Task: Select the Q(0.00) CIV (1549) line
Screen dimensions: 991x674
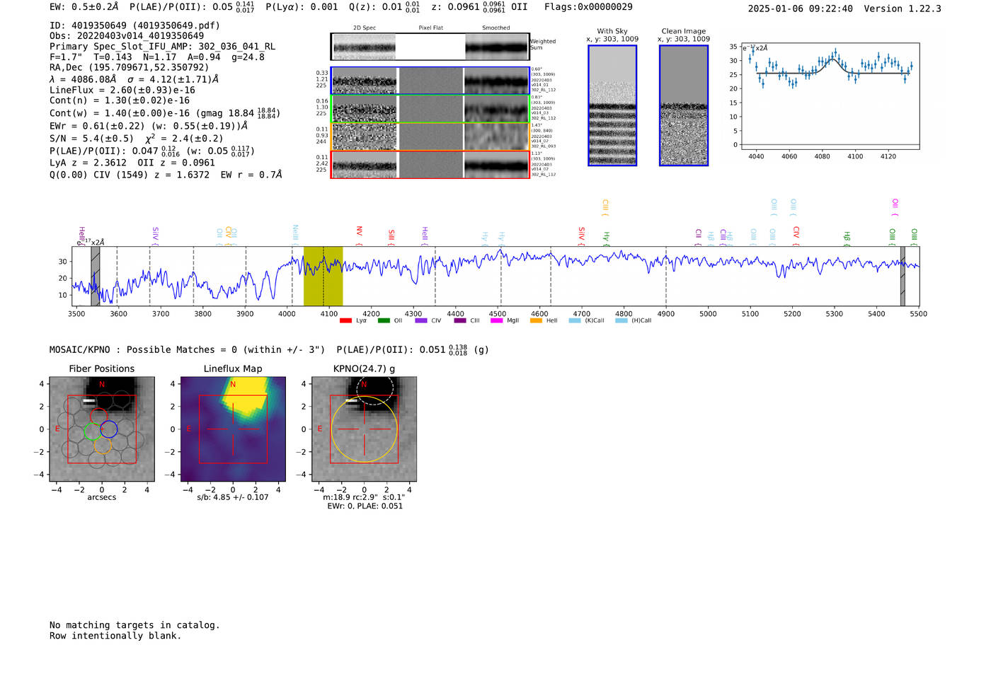Action: click(166, 174)
